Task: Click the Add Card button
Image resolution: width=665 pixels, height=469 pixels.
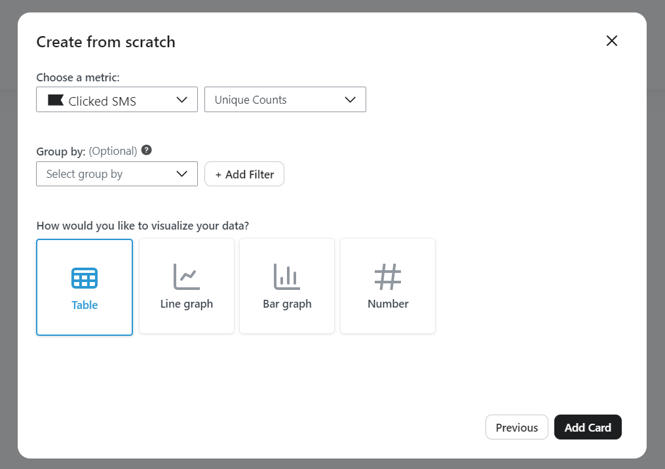Action: point(588,427)
